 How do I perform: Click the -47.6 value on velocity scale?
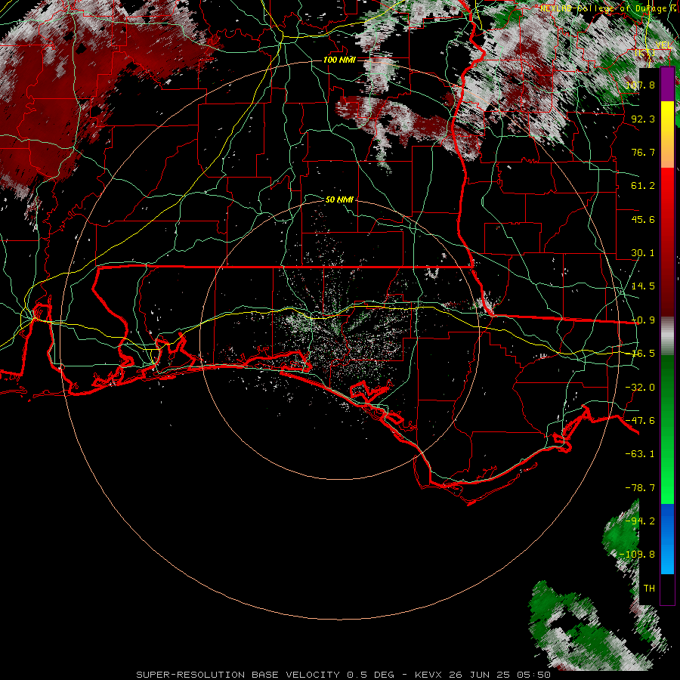pyautogui.click(x=640, y=421)
